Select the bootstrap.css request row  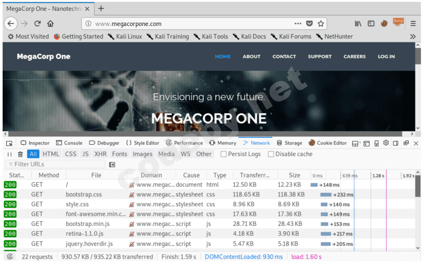pos(209,194)
